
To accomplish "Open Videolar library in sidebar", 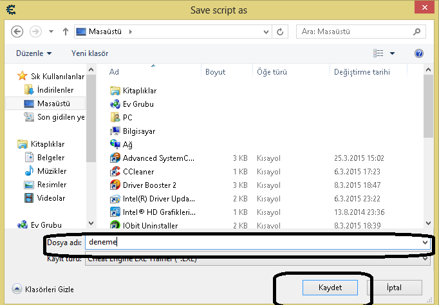I will click(45, 198).
